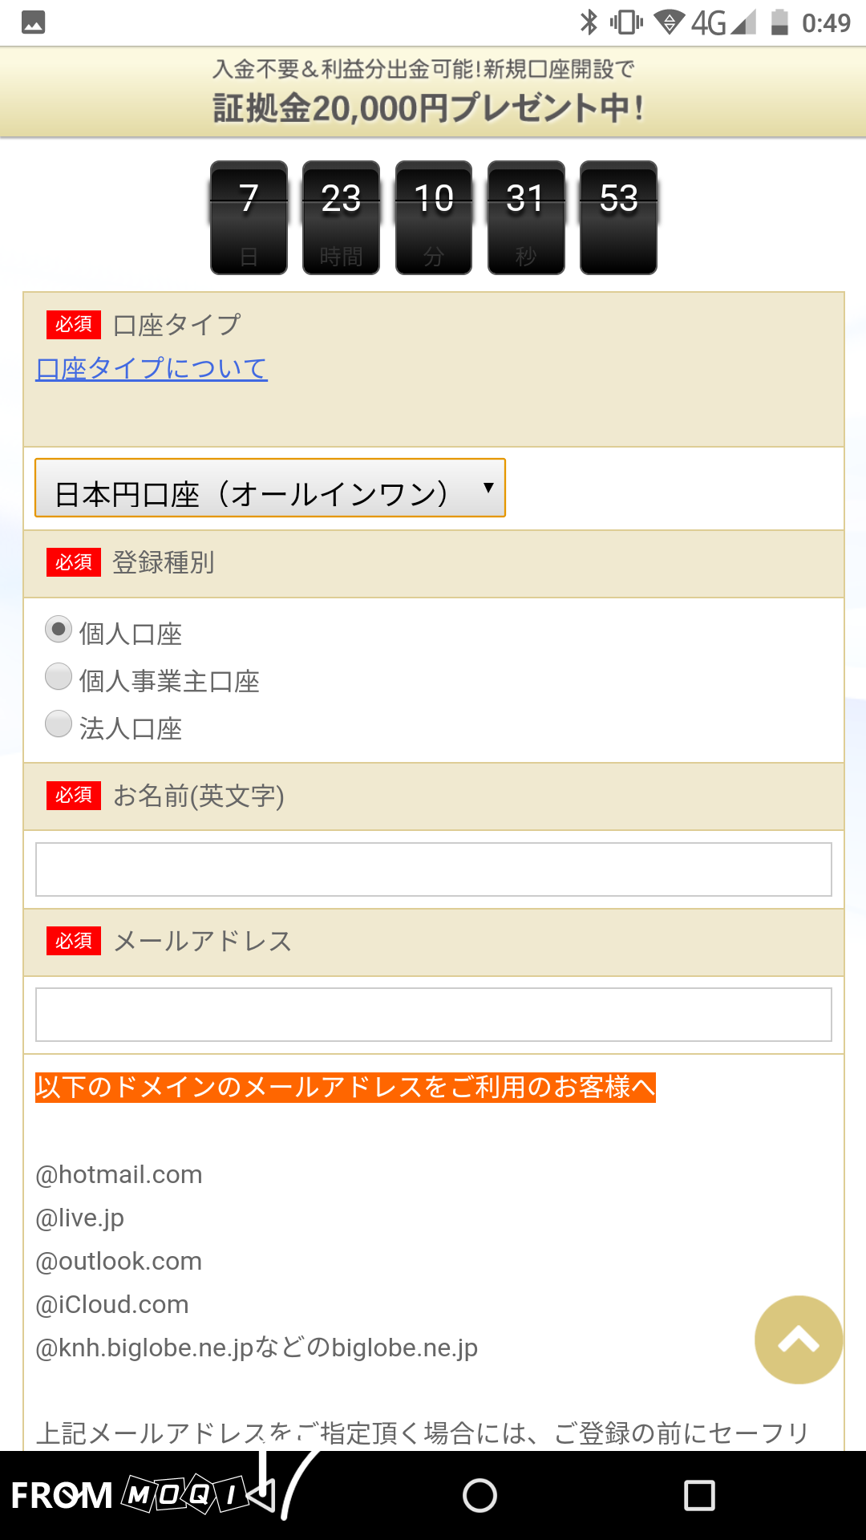Tap the image notification icon in status bar

tap(34, 22)
